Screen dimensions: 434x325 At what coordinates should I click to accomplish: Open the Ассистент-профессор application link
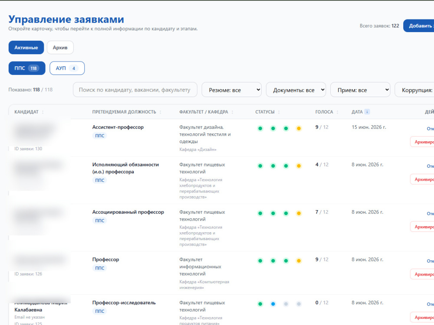pos(431,129)
